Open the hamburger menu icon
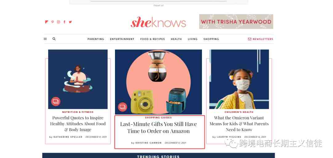 click(45, 39)
